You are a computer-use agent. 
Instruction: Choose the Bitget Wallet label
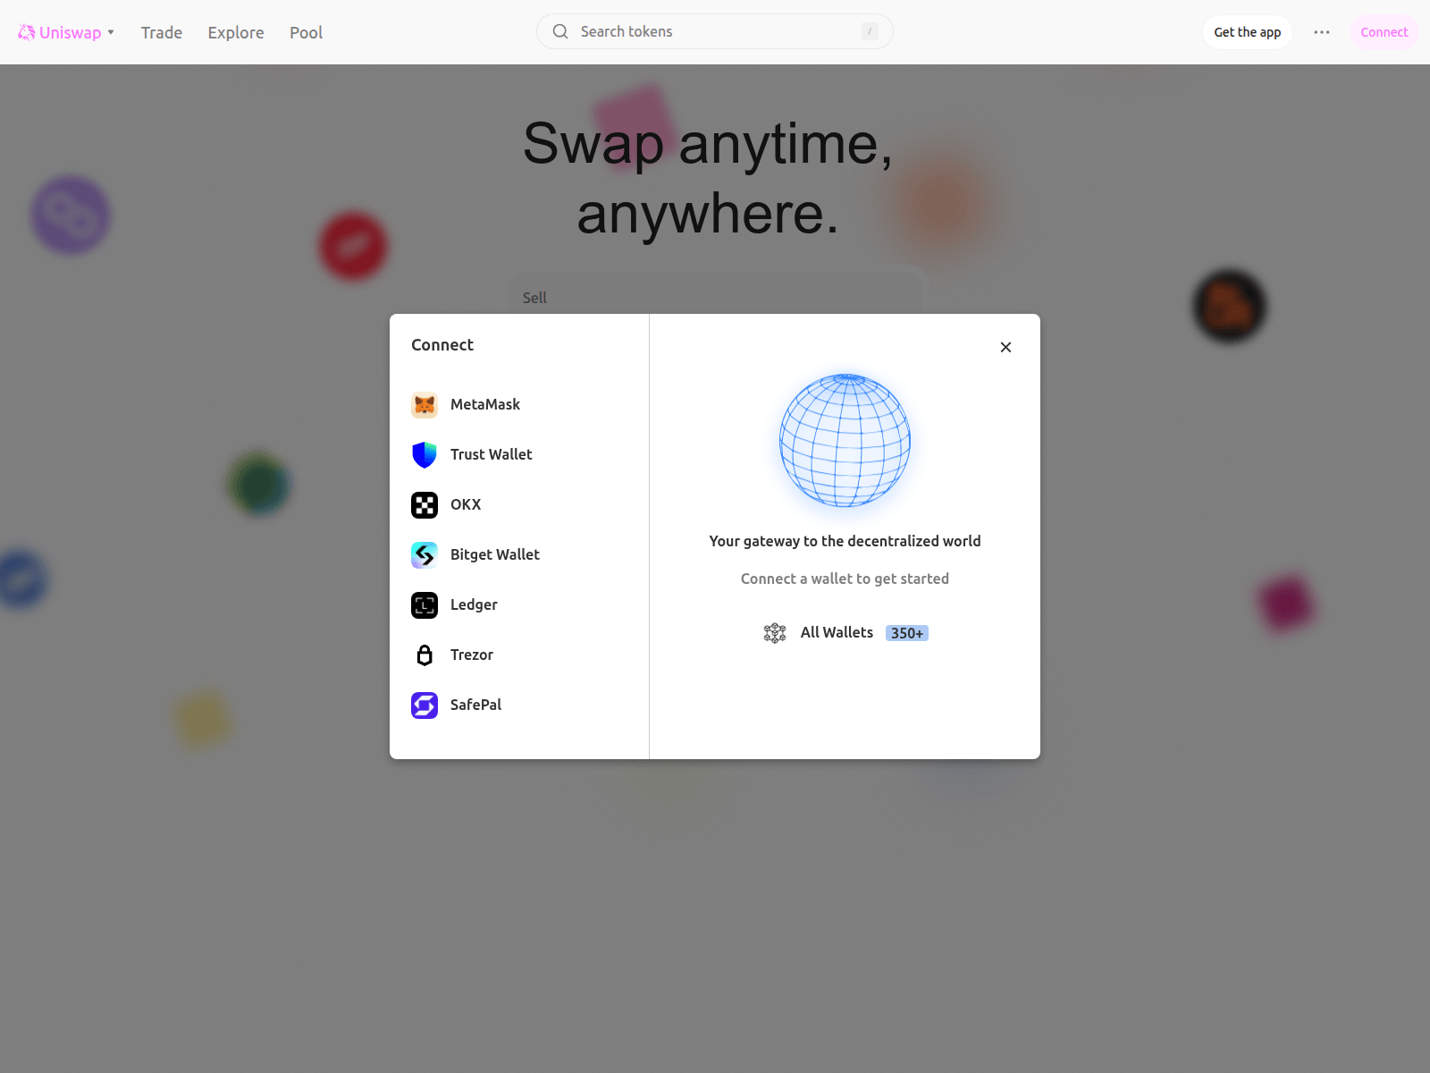495,554
